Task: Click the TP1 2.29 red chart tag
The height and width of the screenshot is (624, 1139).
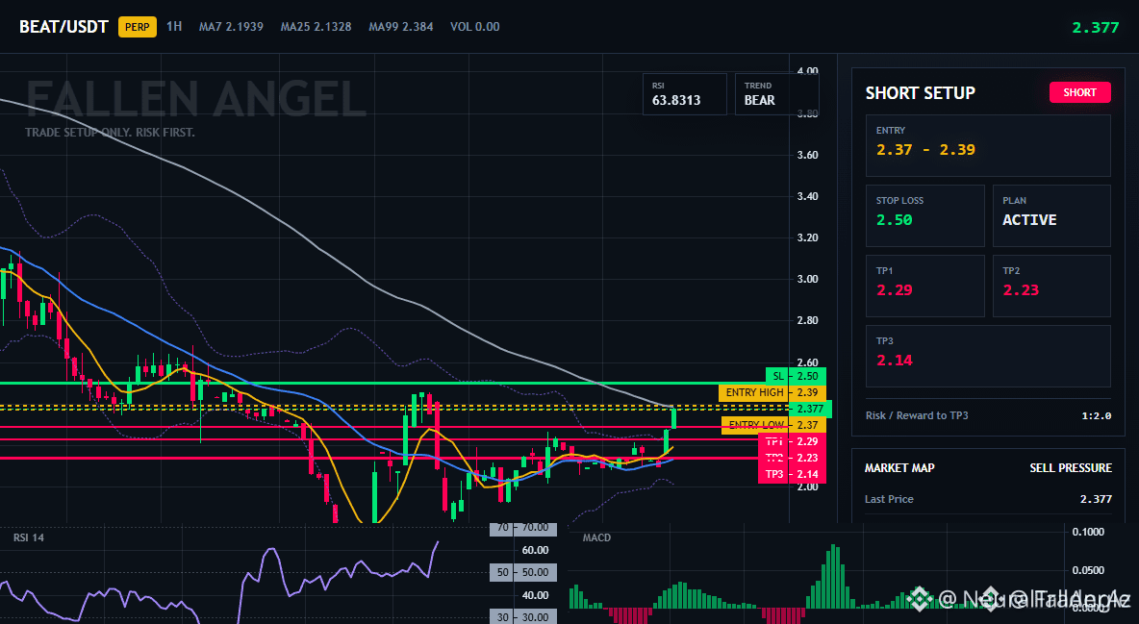Action: (x=791, y=441)
